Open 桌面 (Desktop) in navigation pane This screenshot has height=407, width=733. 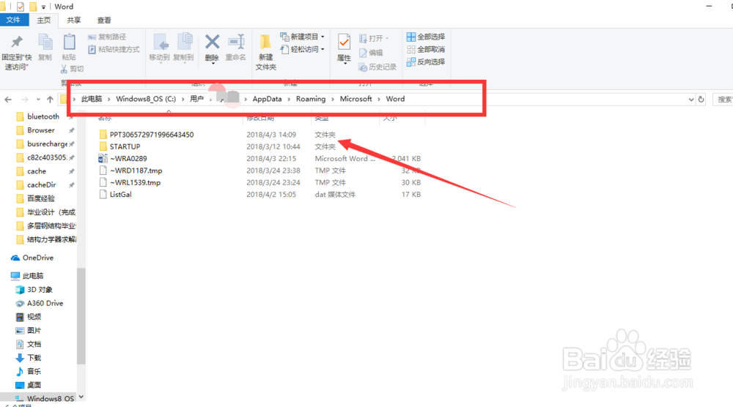(x=34, y=385)
